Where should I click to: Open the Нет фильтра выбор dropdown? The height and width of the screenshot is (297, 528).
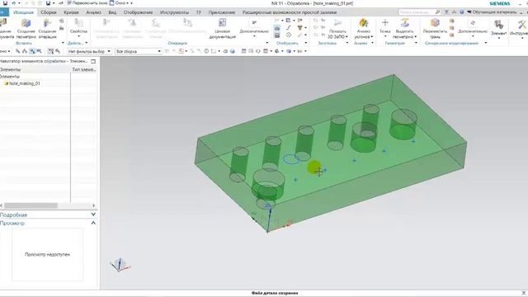coord(89,51)
